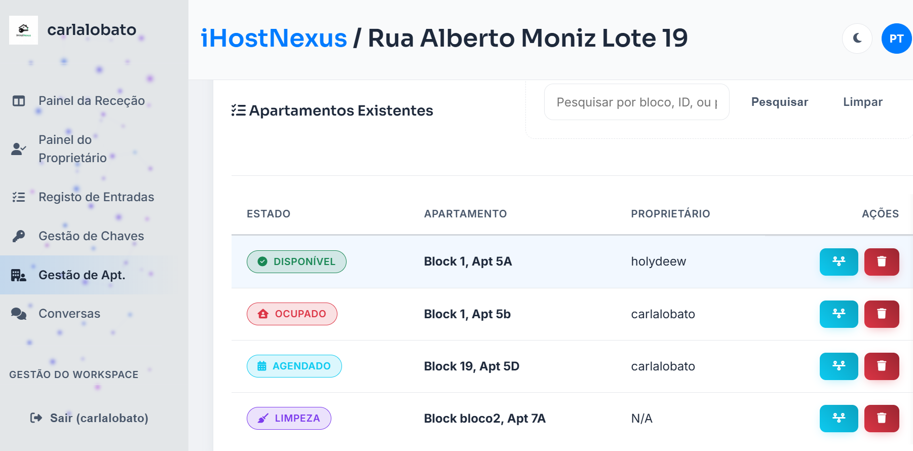This screenshot has width=913, height=451.
Task: Open the Painel da Receção dashboard icon
Action: [19, 100]
